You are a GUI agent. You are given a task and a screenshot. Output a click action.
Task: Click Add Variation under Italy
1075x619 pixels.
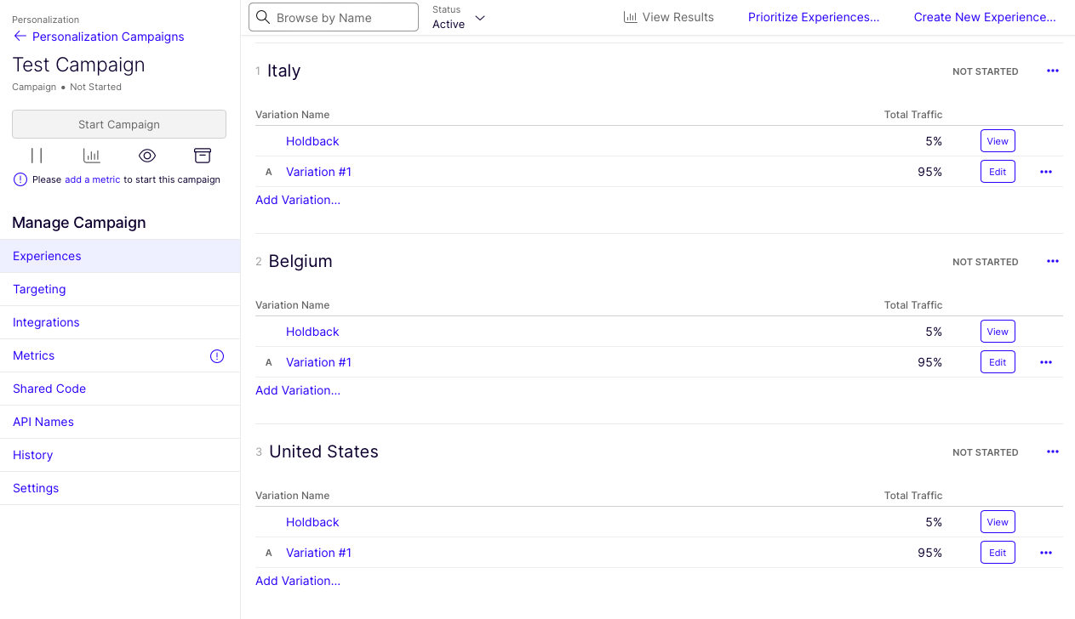point(298,200)
